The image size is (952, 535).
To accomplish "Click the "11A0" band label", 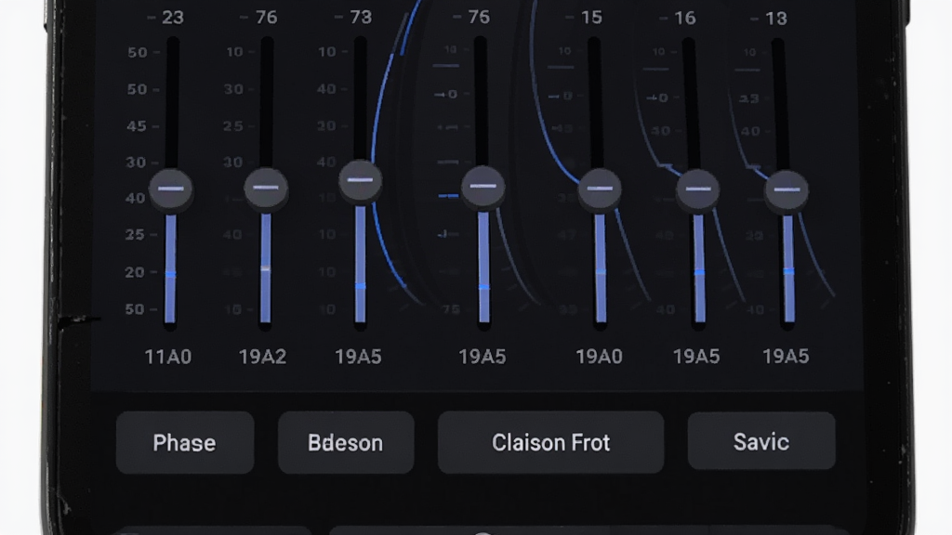I will tap(168, 357).
